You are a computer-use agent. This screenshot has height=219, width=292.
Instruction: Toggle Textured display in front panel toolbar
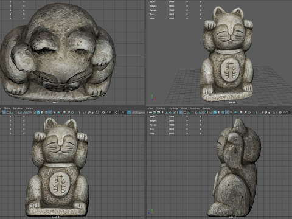tap(50, 112)
